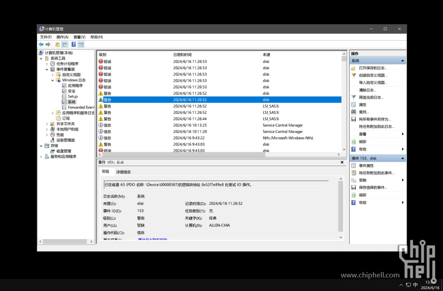This screenshot has height=291, width=443.
Task: Open 订阅 in the tree
Action: (66, 118)
